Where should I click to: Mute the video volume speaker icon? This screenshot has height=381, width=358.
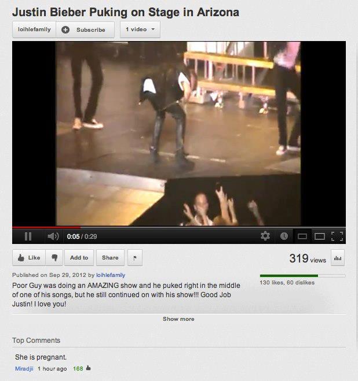pos(53,236)
